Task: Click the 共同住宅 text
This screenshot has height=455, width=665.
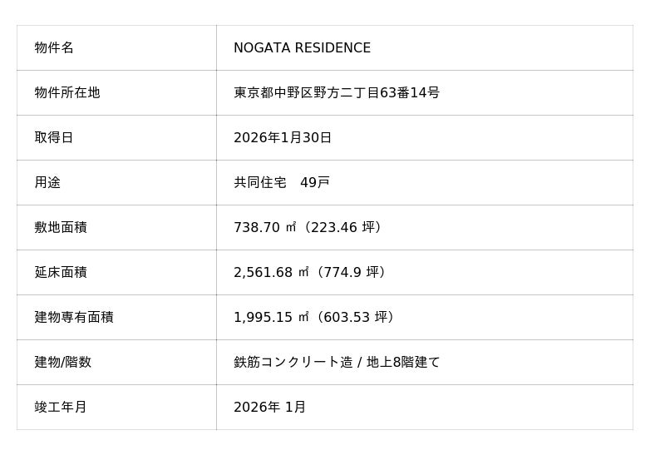Action: coord(259,183)
